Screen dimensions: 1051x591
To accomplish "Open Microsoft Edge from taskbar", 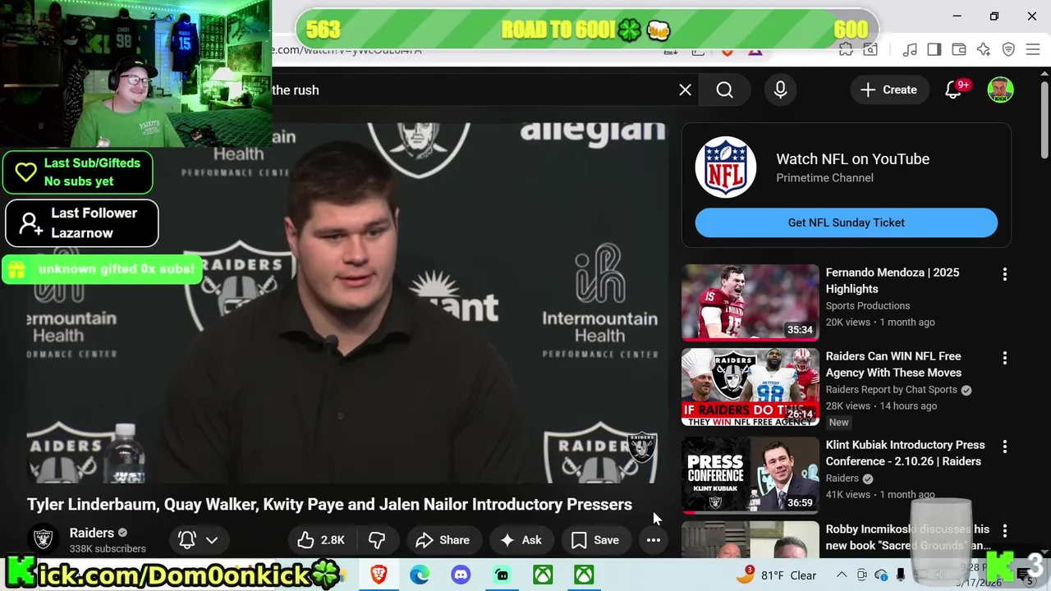I will click(420, 575).
